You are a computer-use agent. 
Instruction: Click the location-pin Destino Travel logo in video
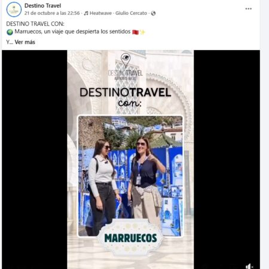click(126, 67)
